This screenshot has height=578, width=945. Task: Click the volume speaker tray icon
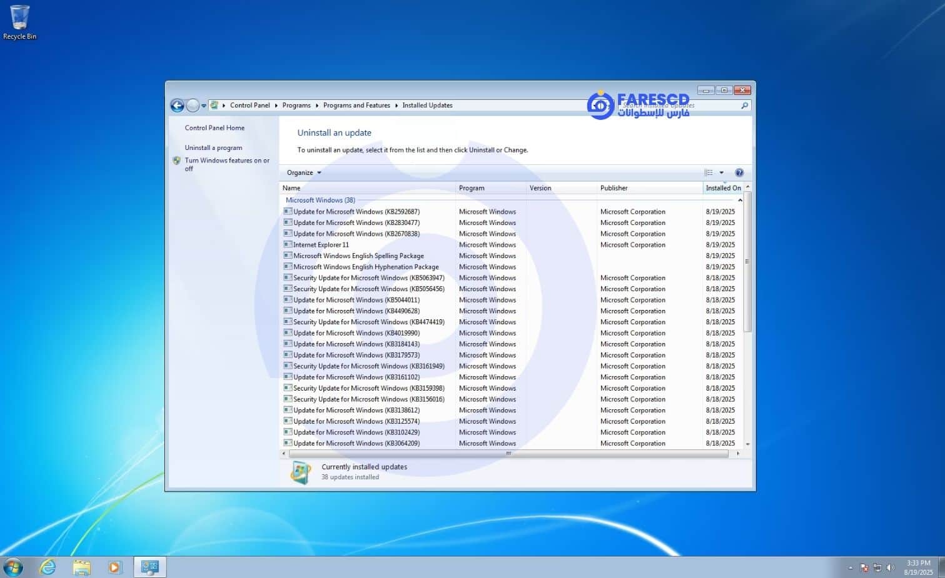point(891,567)
